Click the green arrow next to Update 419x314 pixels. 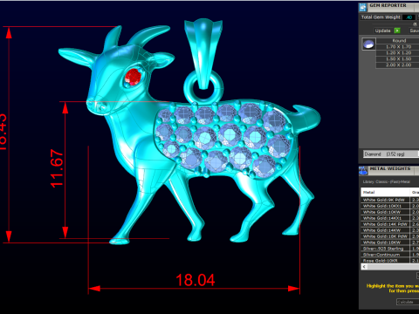point(397,31)
